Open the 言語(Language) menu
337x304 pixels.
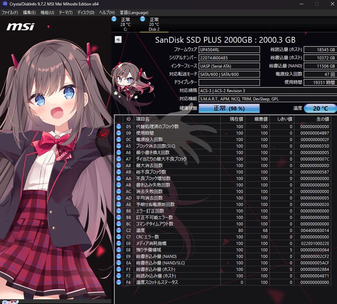134,13
